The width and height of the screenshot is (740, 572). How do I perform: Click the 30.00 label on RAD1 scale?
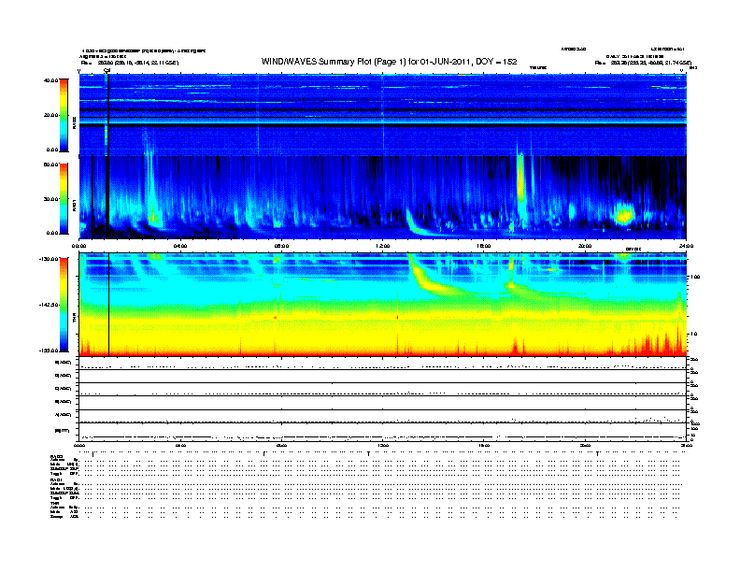click(x=50, y=199)
